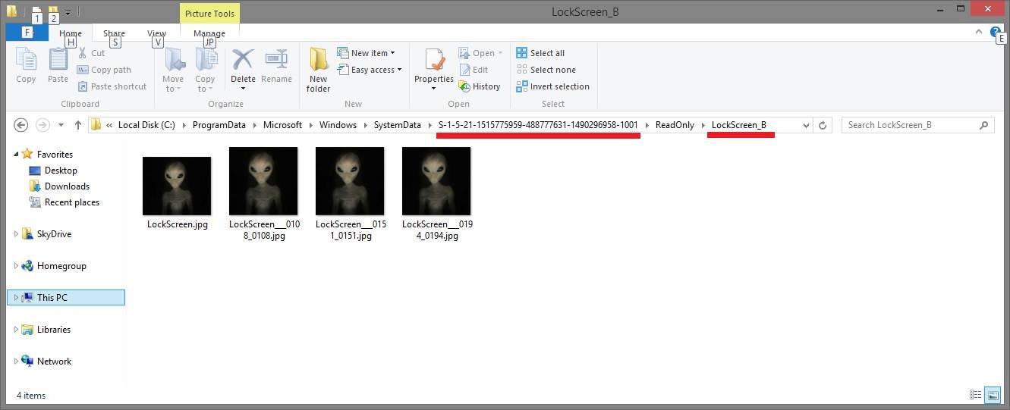Switch to the details view layout icon
The width and height of the screenshot is (1010, 410).
tap(976, 395)
